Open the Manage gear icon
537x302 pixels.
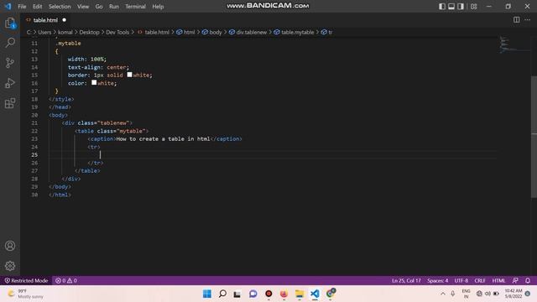(10, 266)
